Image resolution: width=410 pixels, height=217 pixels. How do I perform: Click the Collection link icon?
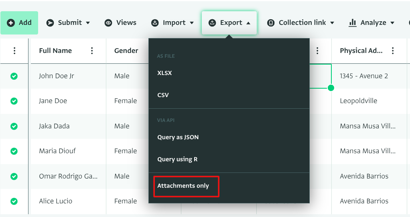[x=271, y=23]
